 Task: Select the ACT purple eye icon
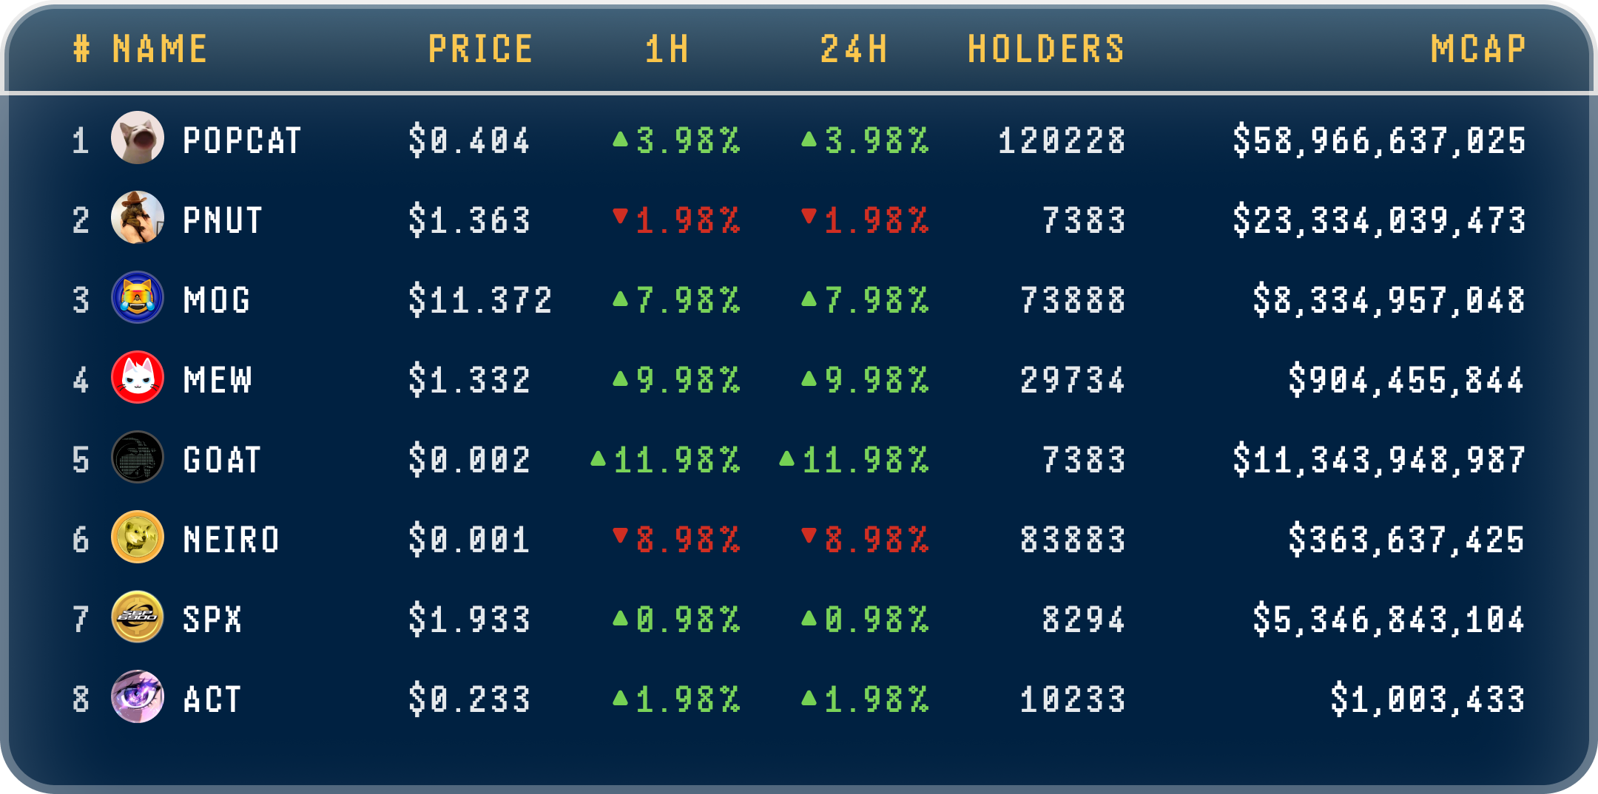[x=138, y=696]
